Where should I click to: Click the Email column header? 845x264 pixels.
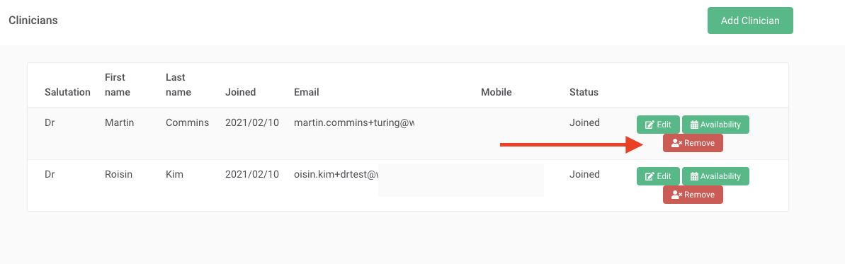[307, 92]
